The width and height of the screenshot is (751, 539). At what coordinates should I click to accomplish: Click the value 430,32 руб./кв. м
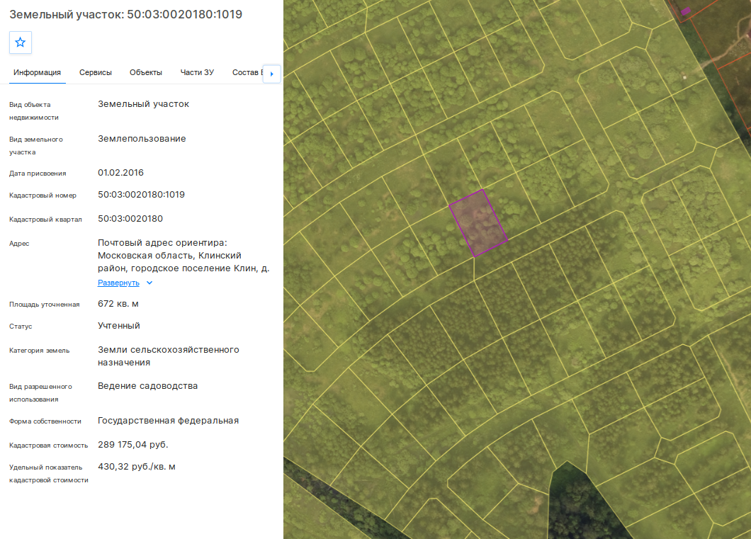(137, 467)
